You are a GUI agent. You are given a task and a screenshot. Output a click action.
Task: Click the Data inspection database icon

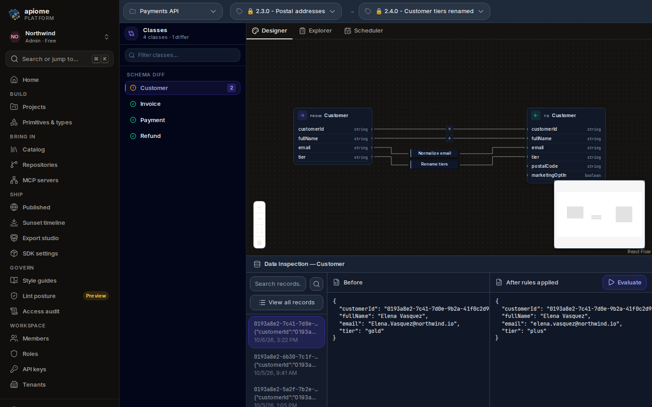pos(257,264)
